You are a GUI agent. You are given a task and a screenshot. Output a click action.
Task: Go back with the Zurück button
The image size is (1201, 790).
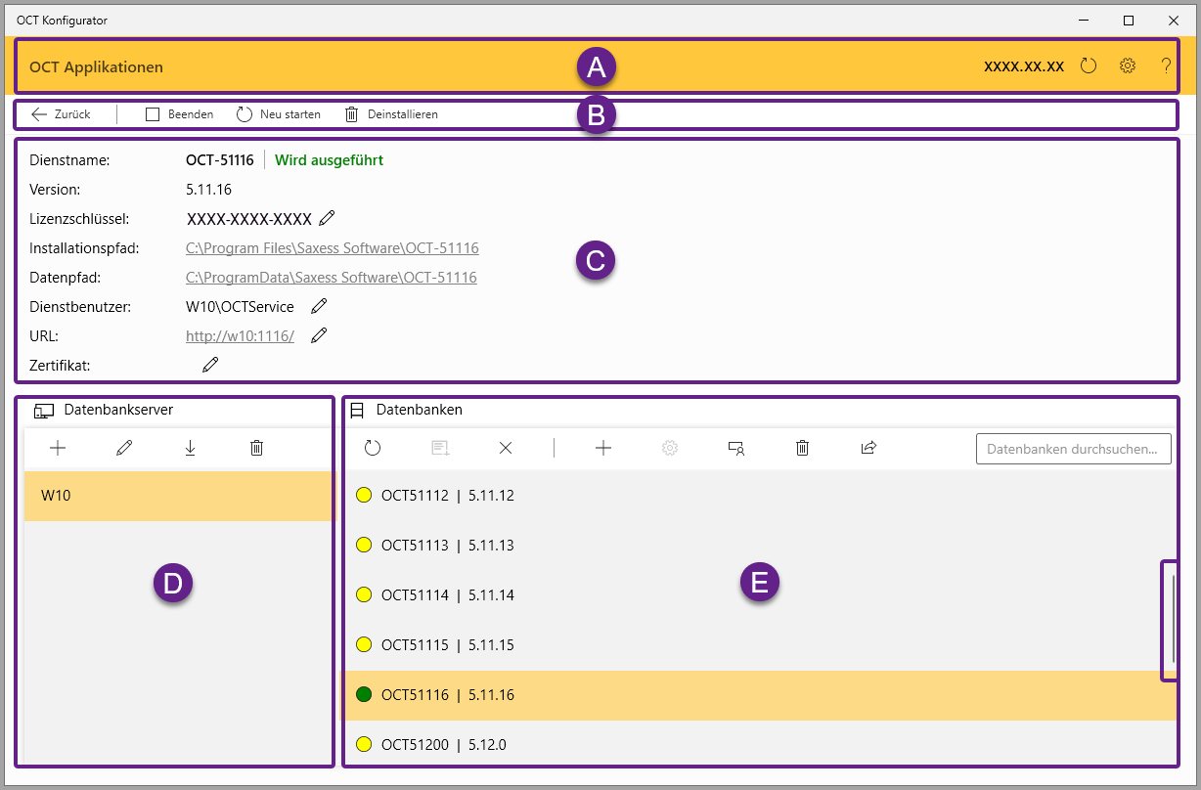coord(61,114)
